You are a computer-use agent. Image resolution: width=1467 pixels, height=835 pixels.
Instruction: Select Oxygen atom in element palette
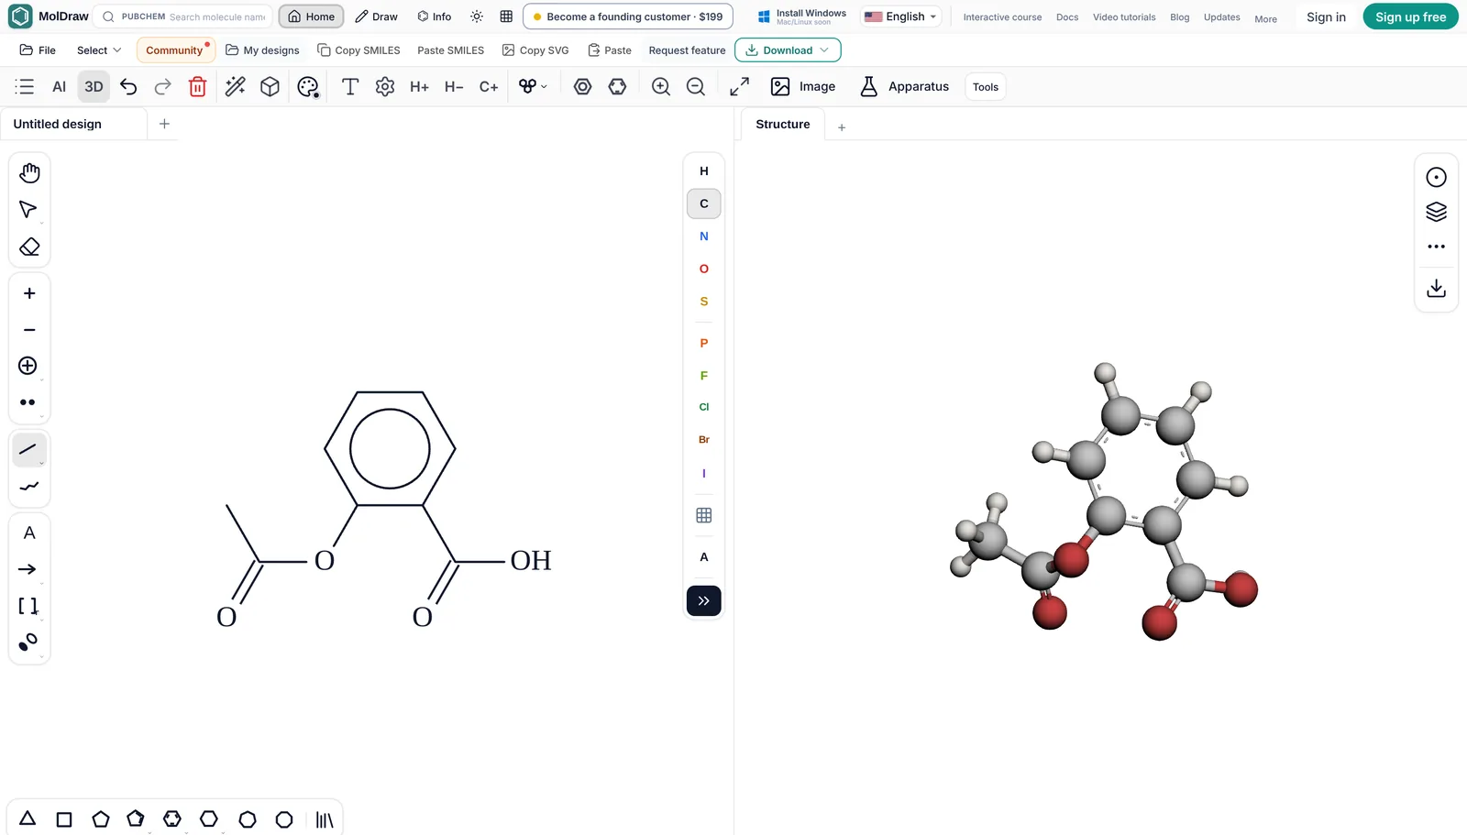pos(704,269)
